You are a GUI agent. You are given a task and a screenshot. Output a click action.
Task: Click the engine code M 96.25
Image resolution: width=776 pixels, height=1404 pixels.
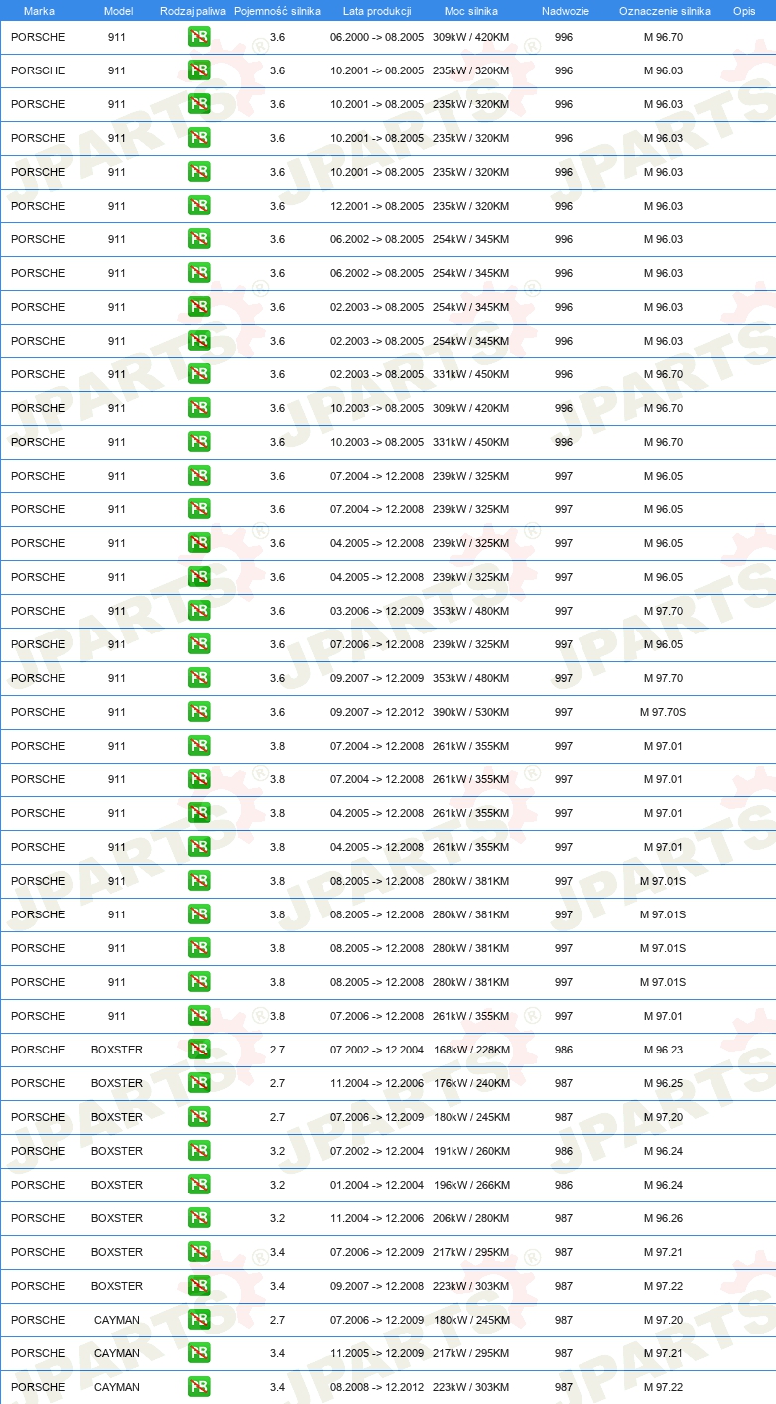tap(663, 1084)
